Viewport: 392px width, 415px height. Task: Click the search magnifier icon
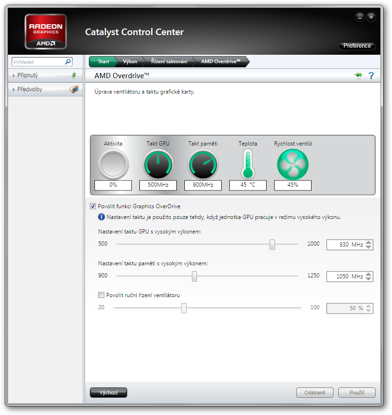click(x=68, y=62)
